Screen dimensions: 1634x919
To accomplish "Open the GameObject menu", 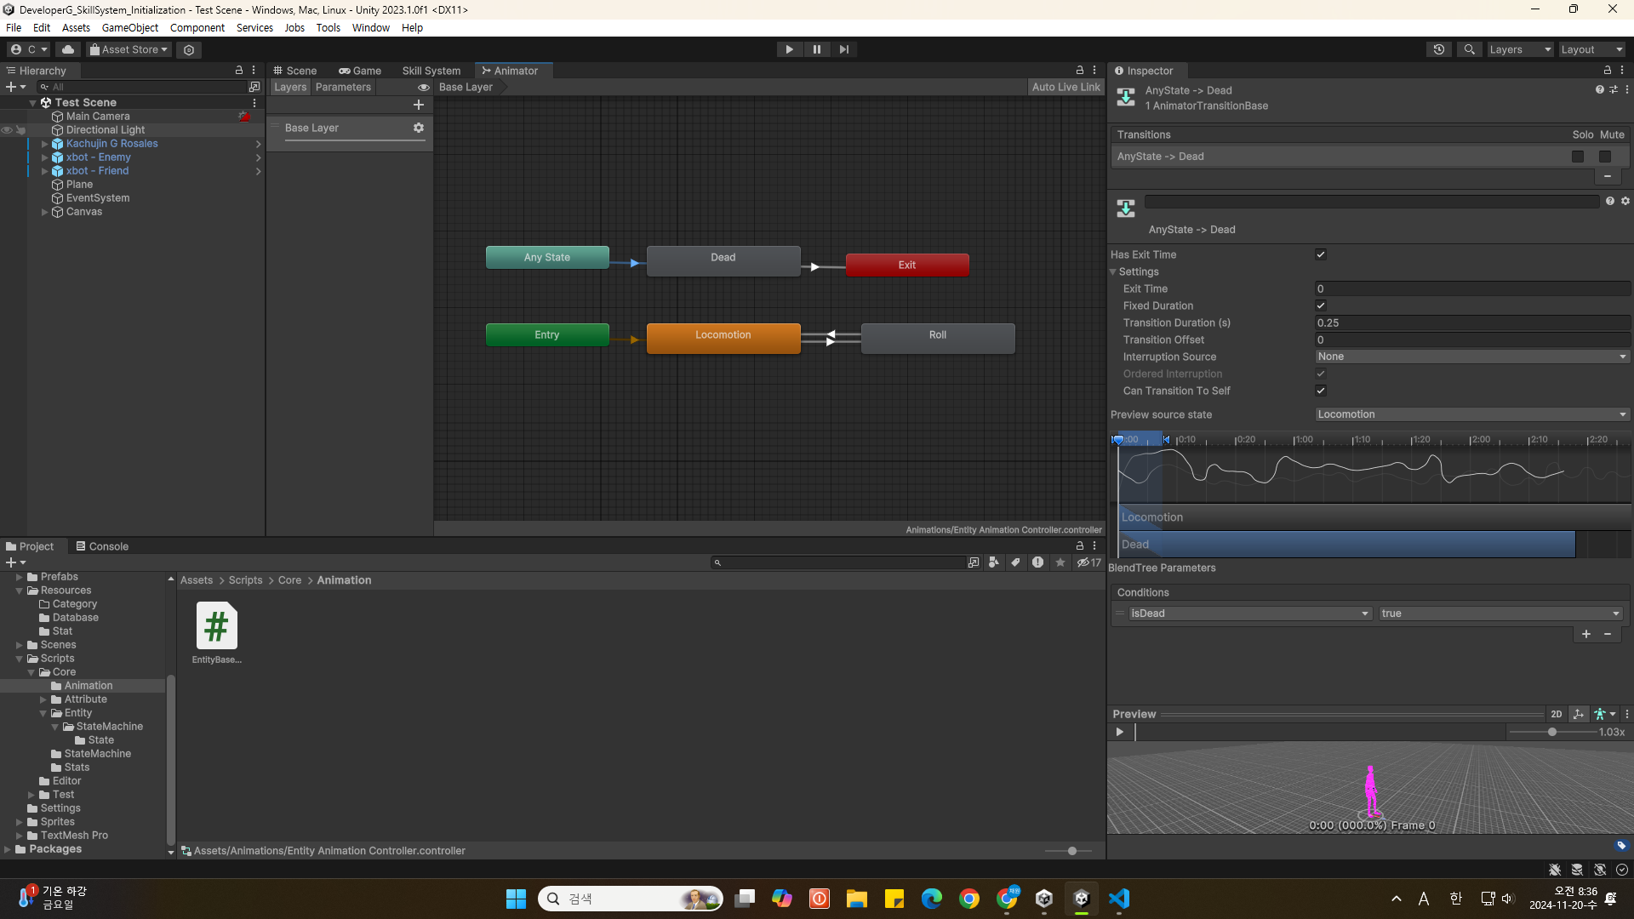I will pyautogui.click(x=129, y=28).
